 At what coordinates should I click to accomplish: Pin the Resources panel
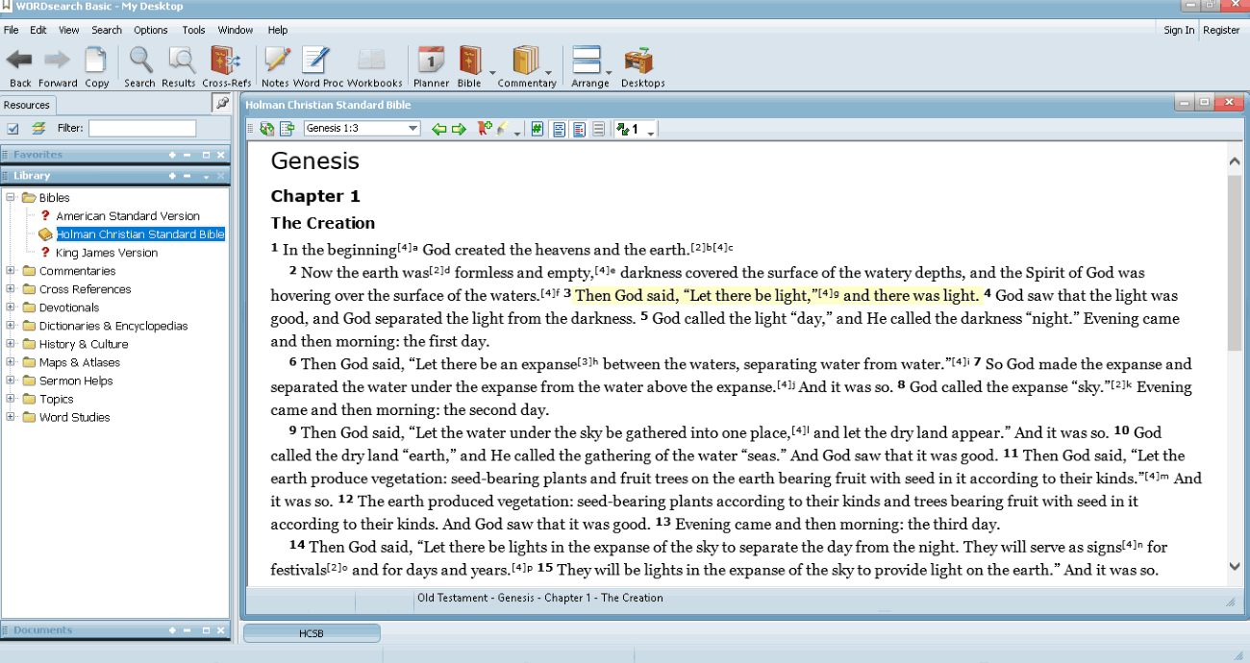pos(222,103)
